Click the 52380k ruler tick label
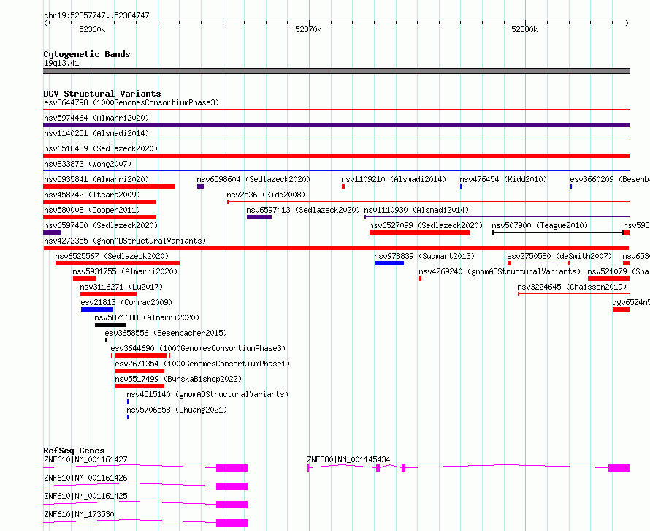Screen dimensions: 650x531 524,29
